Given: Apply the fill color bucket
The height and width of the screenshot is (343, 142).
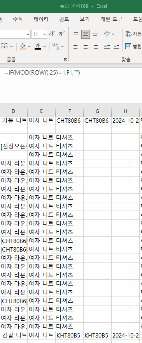Looking at the screenshot, I should [23, 46].
